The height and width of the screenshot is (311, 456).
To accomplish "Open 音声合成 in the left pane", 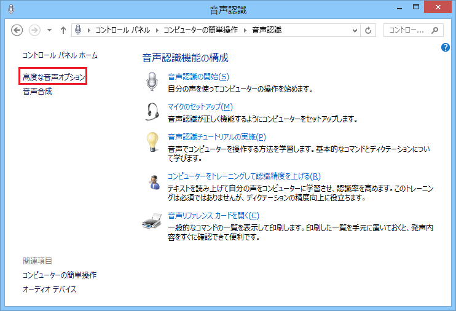I will [x=37, y=92].
